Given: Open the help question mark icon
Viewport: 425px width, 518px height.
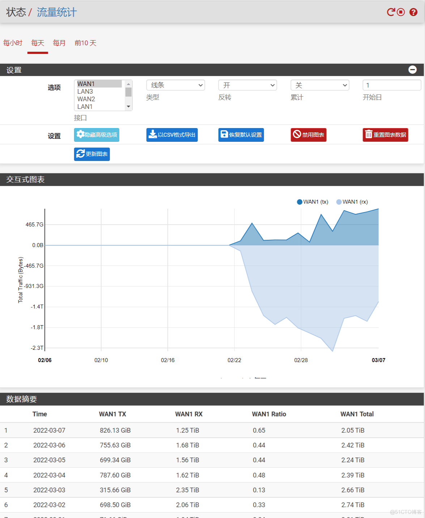Looking at the screenshot, I should click(413, 12).
